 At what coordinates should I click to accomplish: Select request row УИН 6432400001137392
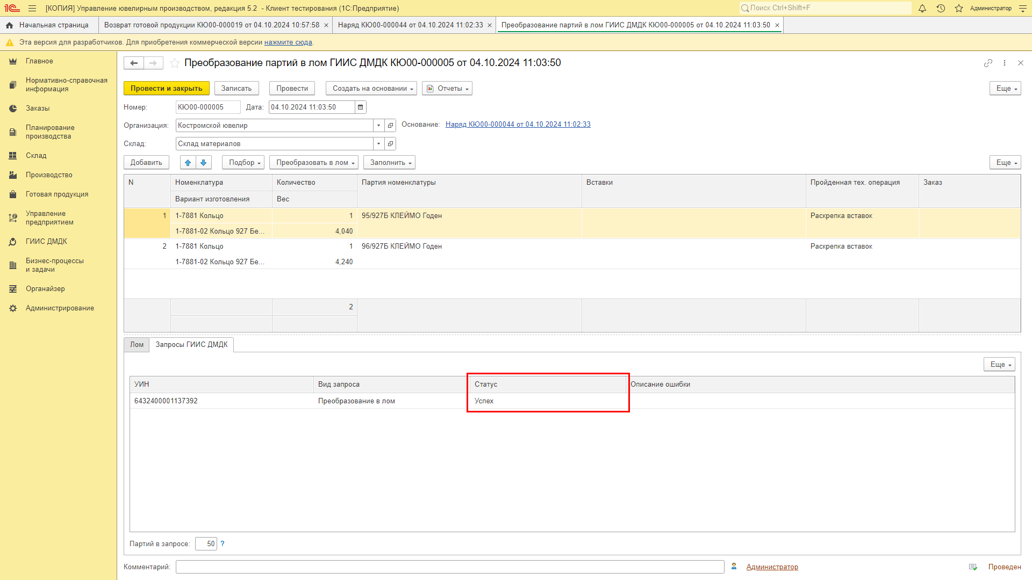pyautogui.click(x=572, y=401)
